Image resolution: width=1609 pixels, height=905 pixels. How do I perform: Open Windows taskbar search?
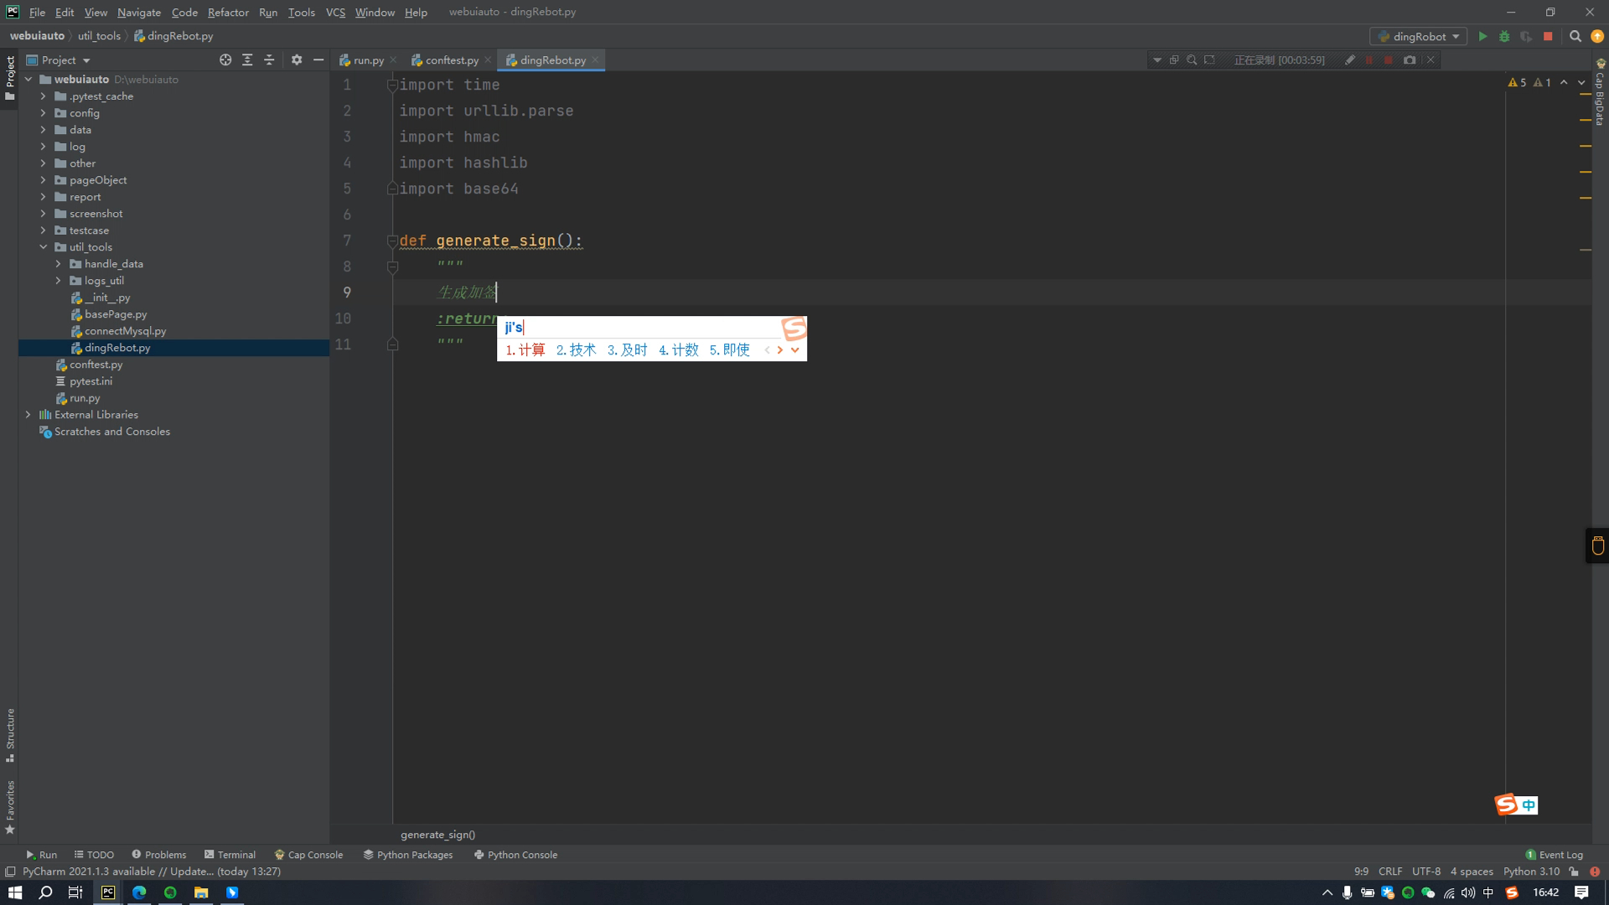coord(45,892)
